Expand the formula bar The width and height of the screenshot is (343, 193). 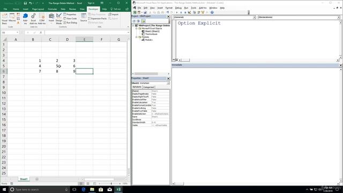coord(128,33)
